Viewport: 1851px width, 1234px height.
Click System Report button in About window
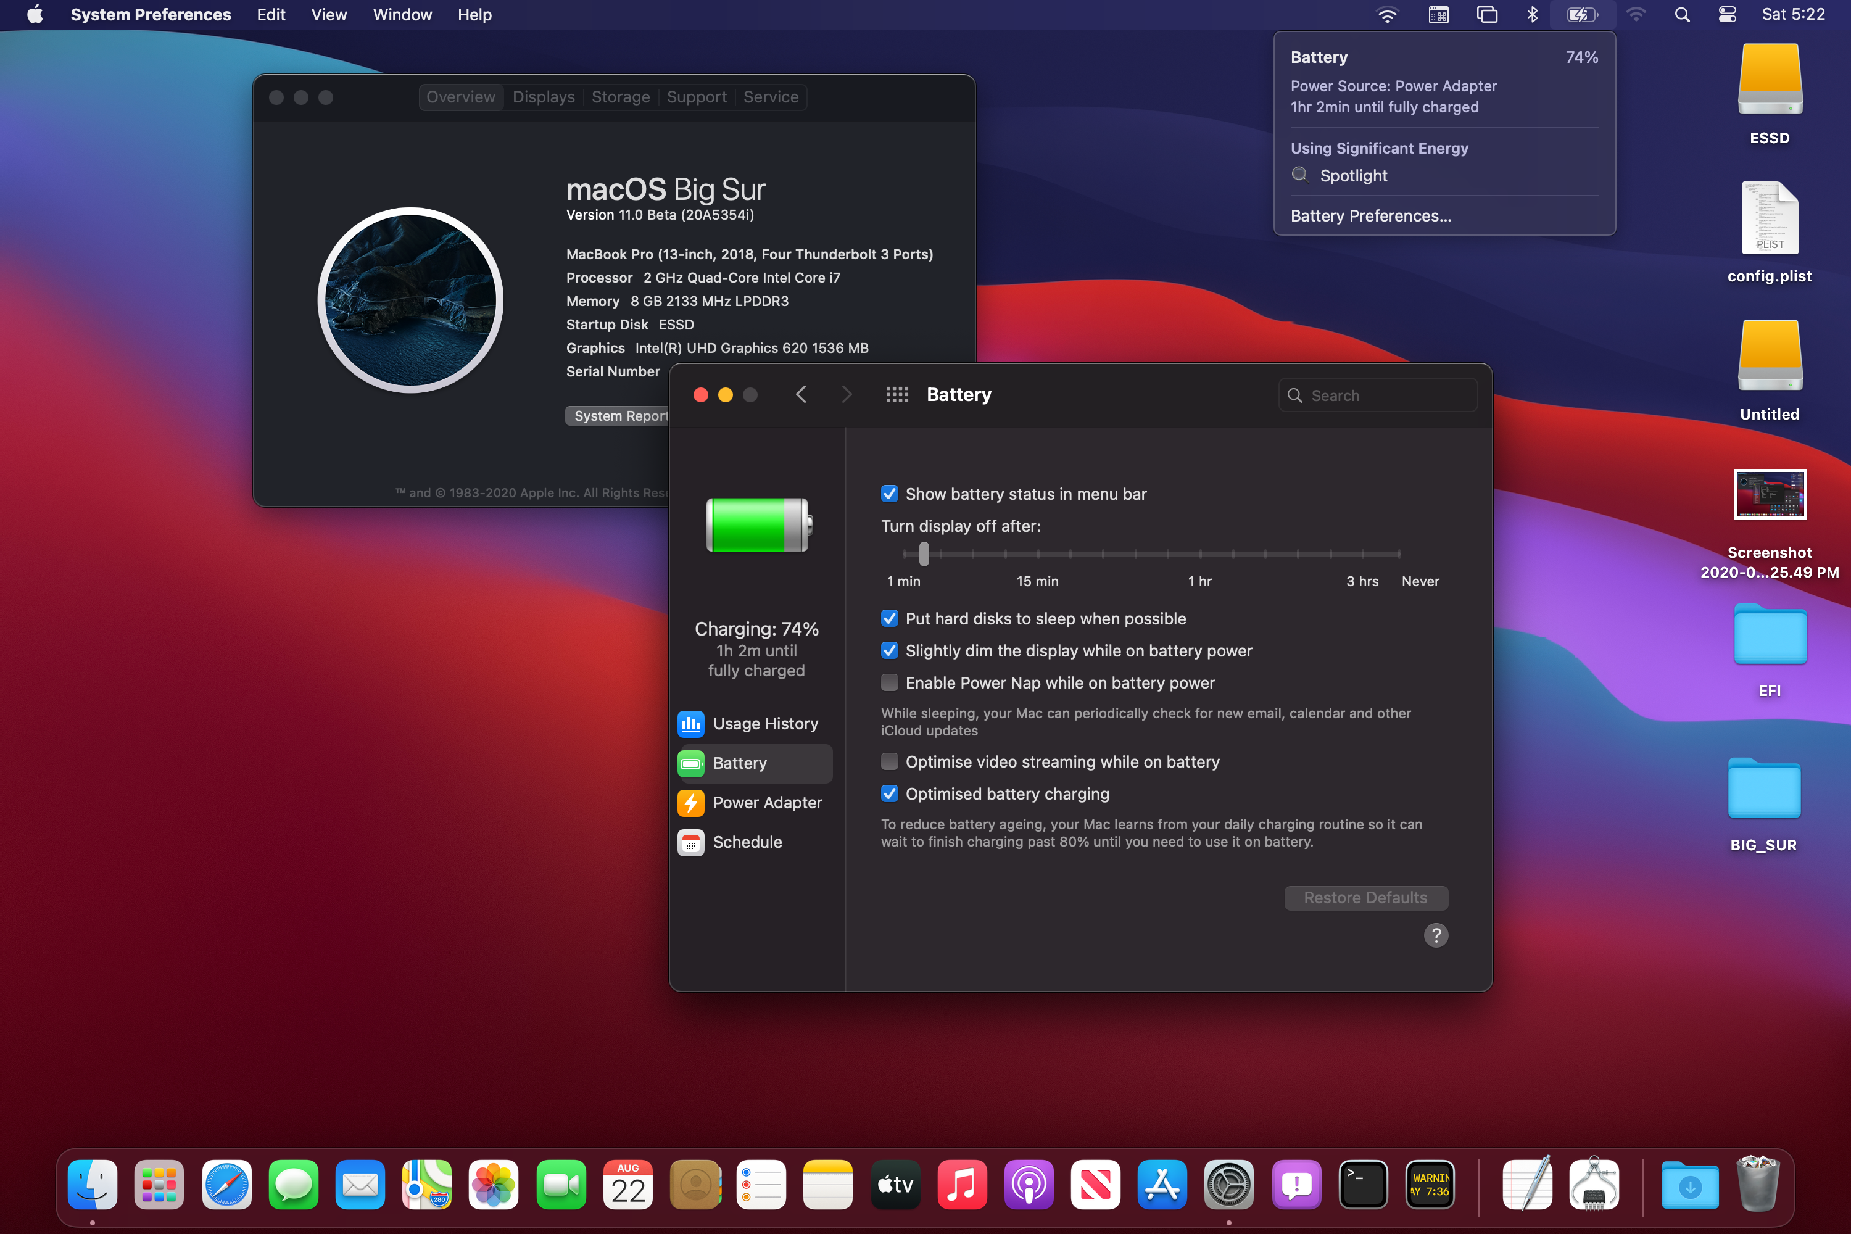coord(618,415)
